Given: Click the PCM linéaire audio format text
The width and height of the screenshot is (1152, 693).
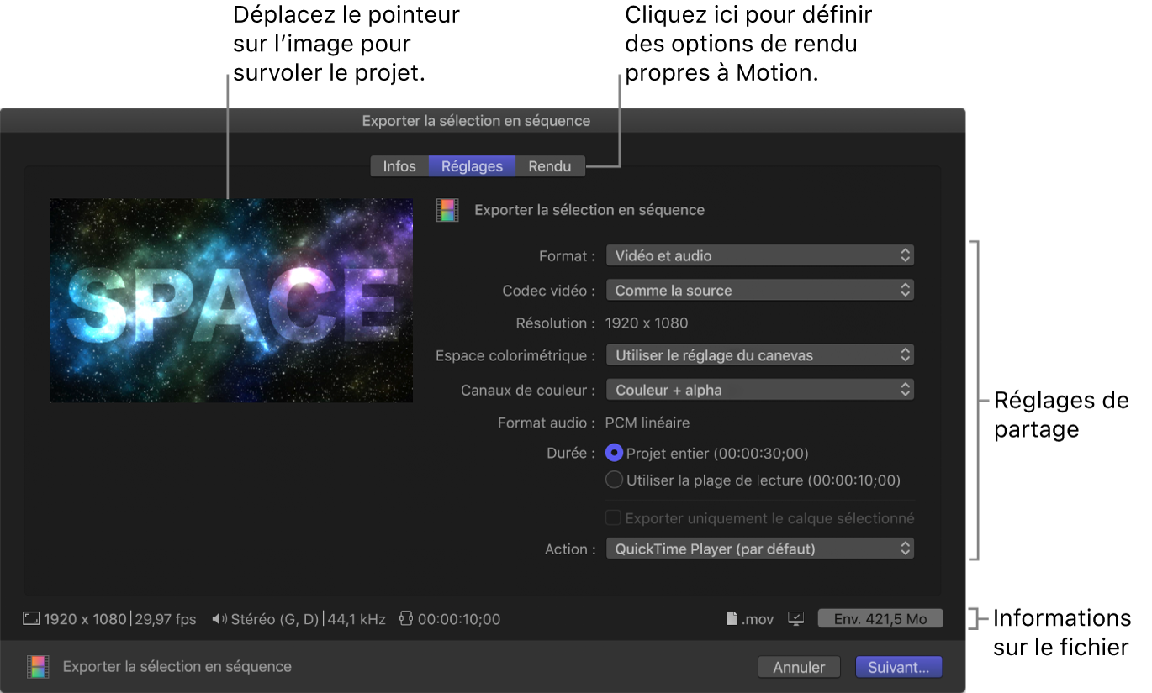Looking at the screenshot, I should click(647, 423).
